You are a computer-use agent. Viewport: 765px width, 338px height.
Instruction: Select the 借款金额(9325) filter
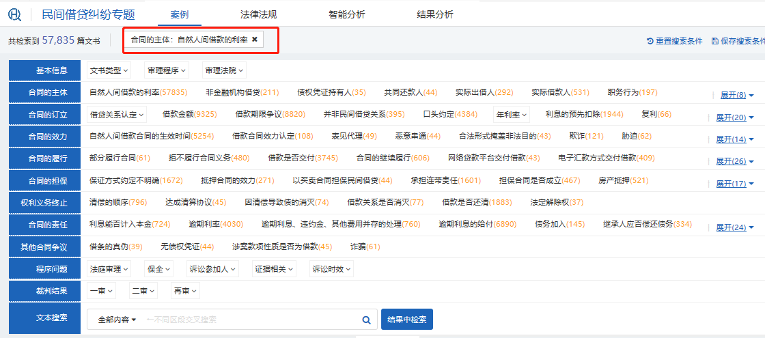[x=189, y=114]
